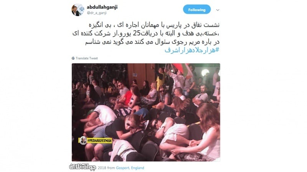Image resolution: width=307 pixels, height=172 pixels.
Task: Click the globe icon beside Translate Tweet
Action: point(73,58)
